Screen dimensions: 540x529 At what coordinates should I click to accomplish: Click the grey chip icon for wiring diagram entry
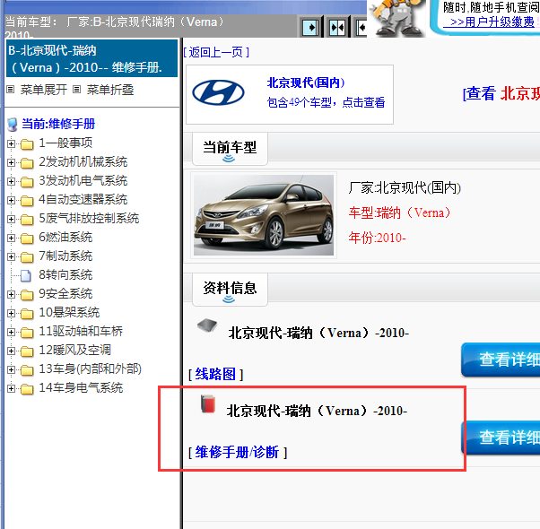click(x=207, y=325)
